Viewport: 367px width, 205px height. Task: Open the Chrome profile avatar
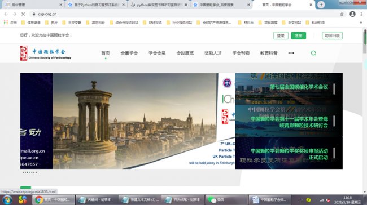(x=352, y=14)
